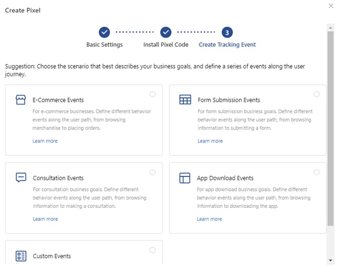Open Learn more under Form Submission Events

[x=210, y=141]
